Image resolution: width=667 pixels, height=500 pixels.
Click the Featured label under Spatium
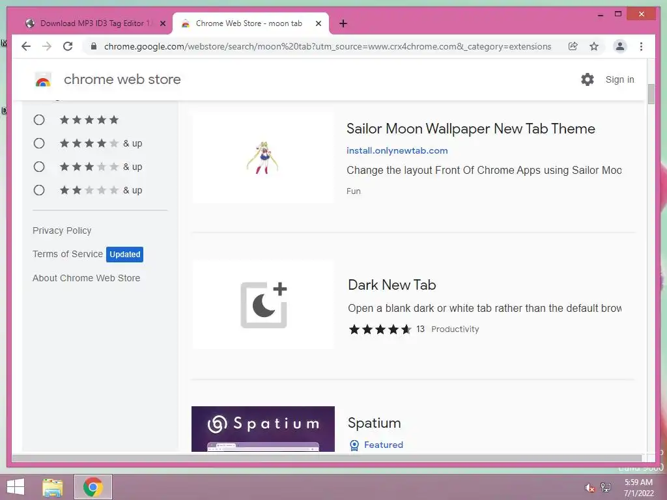click(x=383, y=445)
